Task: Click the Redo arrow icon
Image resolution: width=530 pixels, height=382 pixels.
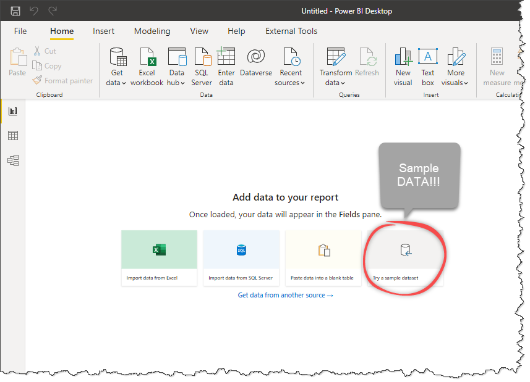Action: point(53,11)
